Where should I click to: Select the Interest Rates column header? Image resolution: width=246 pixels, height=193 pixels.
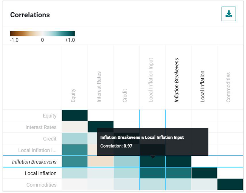coord(99,87)
